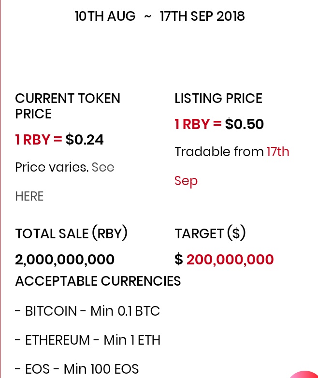Select the listing price value $0.50
The height and width of the screenshot is (378, 318).
point(245,124)
